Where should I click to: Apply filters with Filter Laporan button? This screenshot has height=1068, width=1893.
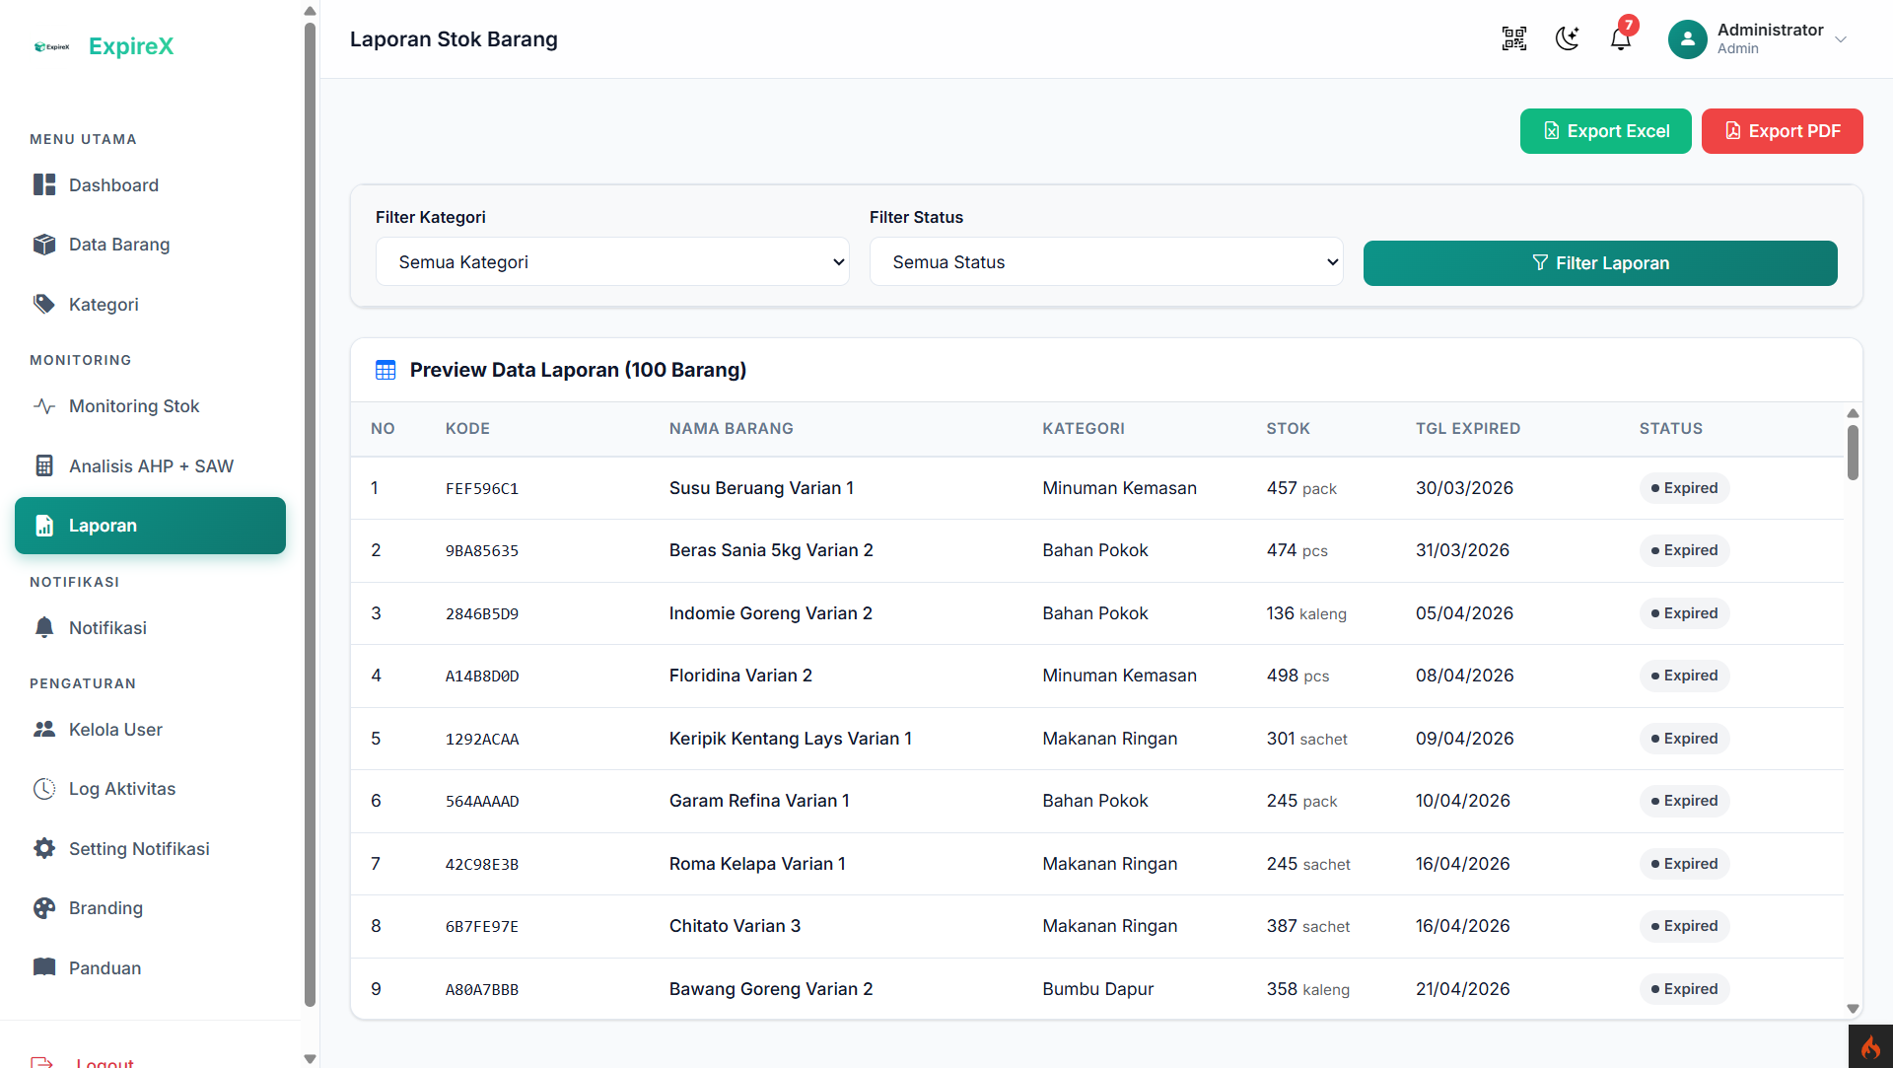(x=1599, y=263)
